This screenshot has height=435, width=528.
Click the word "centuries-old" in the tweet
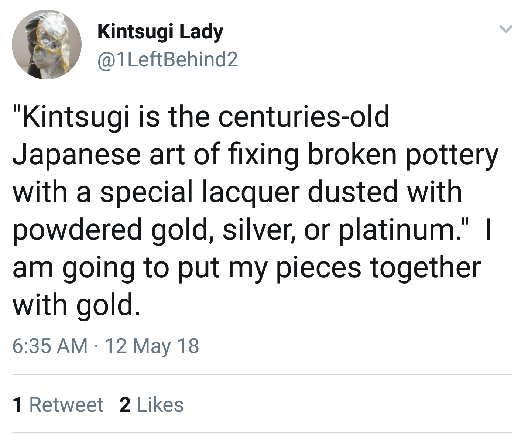click(x=304, y=117)
